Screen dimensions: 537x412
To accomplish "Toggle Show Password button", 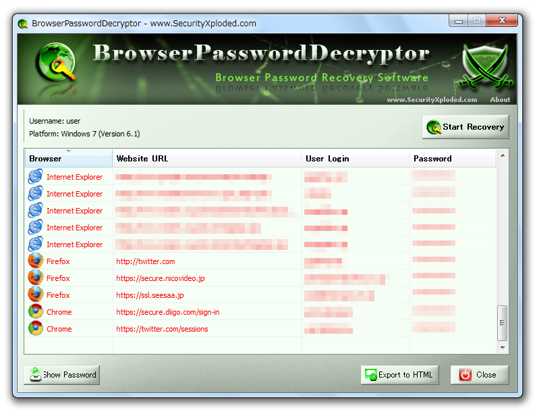I will (62, 375).
